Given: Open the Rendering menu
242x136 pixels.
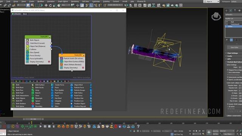Looking at the screenshot, I should (x=75, y=2).
